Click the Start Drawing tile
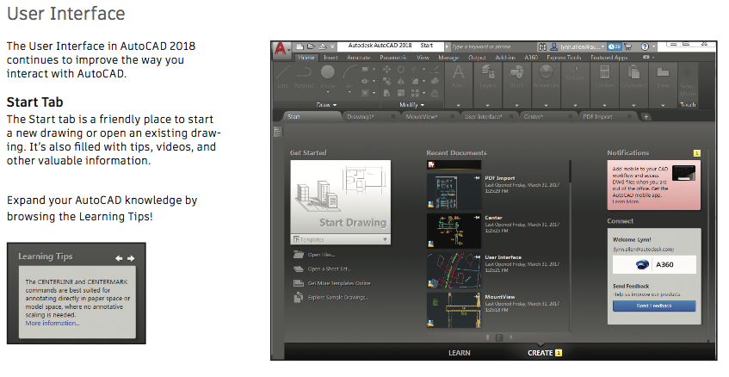The width and height of the screenshot is (729, 377). tap(340, 198)
